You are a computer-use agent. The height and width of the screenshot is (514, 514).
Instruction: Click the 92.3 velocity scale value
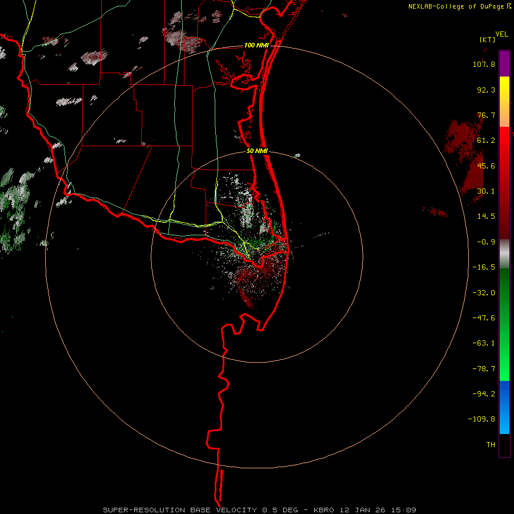pos(486,90)
